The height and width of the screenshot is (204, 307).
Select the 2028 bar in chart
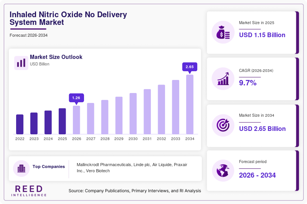tap(105, 117)
